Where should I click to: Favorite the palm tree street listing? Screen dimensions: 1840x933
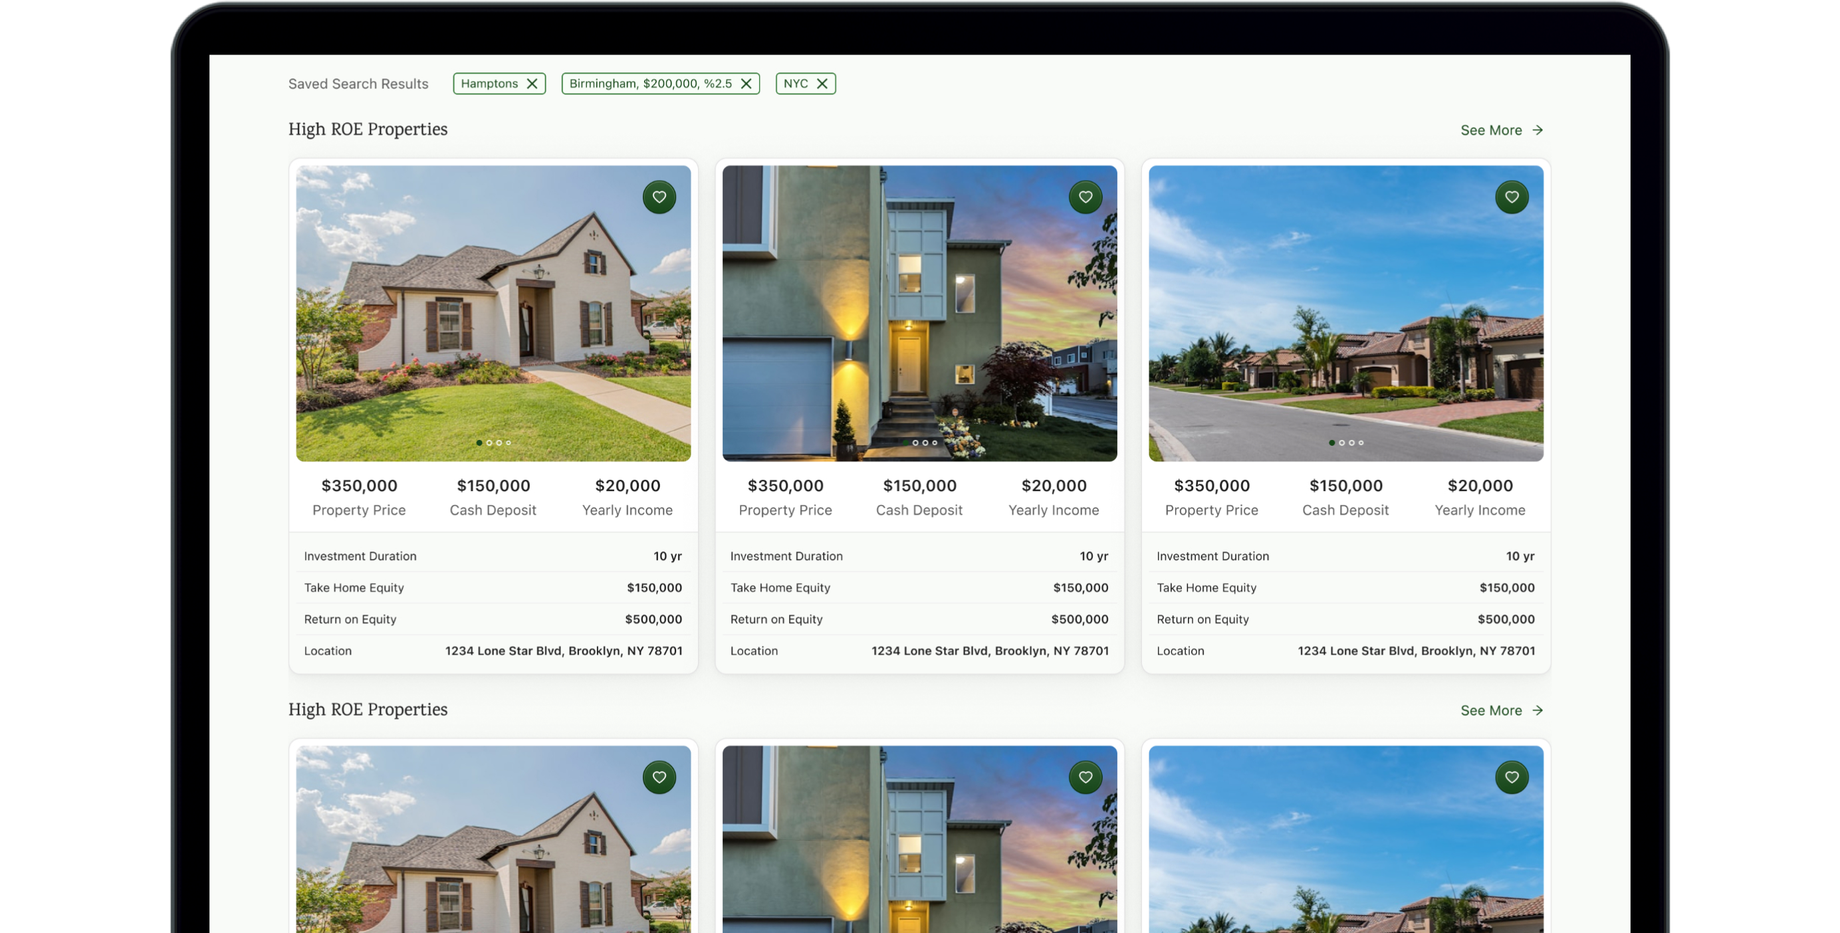pos(1512,197)
